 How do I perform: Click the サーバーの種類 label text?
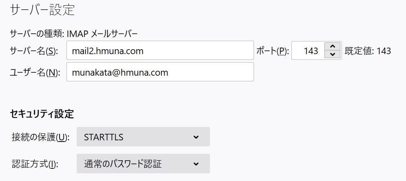coord(36,33)
